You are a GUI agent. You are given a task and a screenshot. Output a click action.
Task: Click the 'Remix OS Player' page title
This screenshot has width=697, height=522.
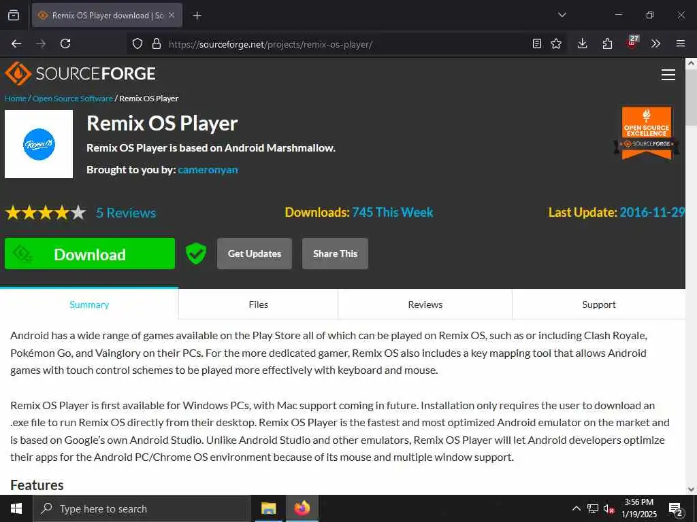162,123
